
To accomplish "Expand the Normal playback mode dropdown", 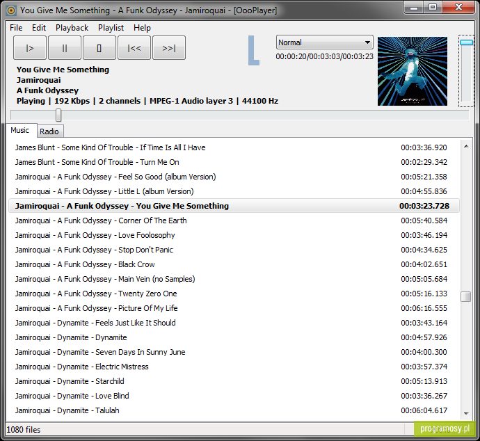I will 324,42.
